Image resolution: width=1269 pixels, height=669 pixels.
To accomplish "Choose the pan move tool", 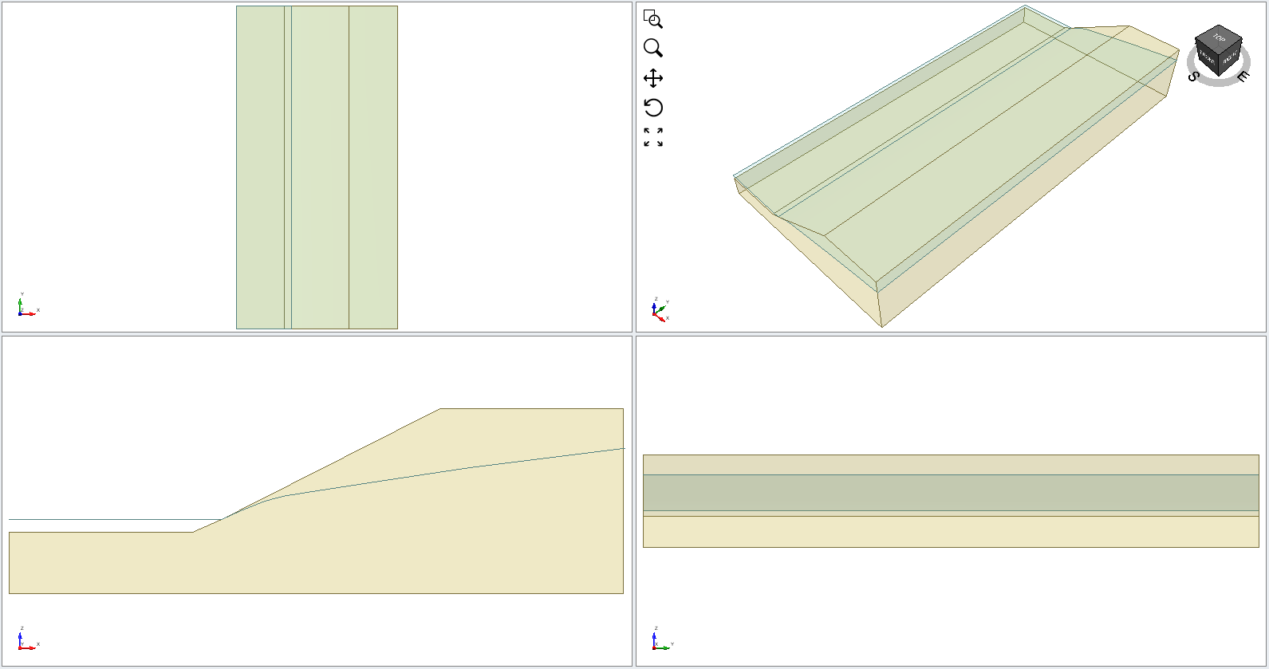I will coord(653,78).
